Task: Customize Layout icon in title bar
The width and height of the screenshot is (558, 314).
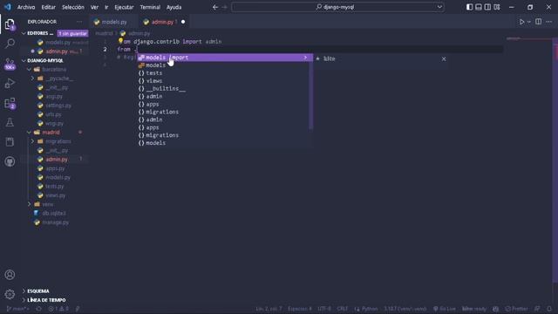Action: coord(497,7)
